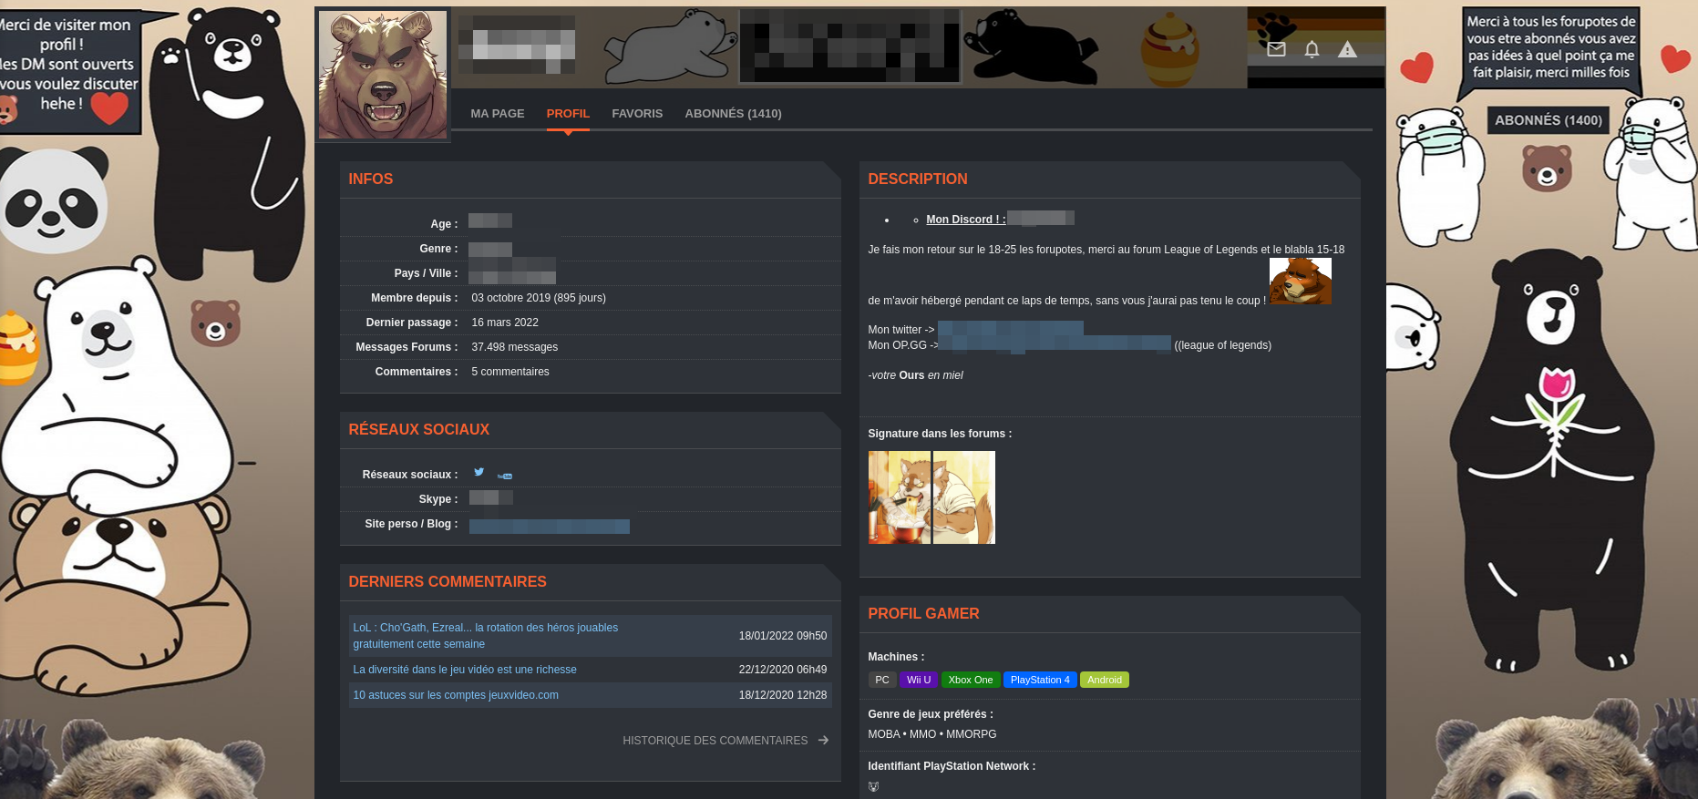This screenshot has width=1698, height=799.
Task: Open the Twitter social network icon
Action: (x=479, y=472)
